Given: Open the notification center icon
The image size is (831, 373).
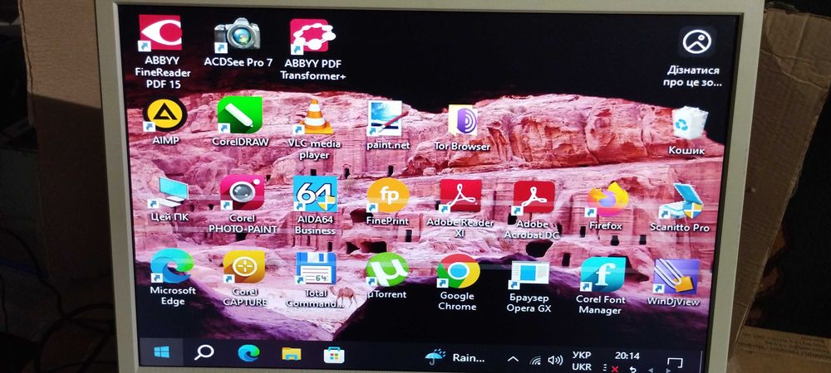Looking at the screenshot, I should click(x=675, y=364).
